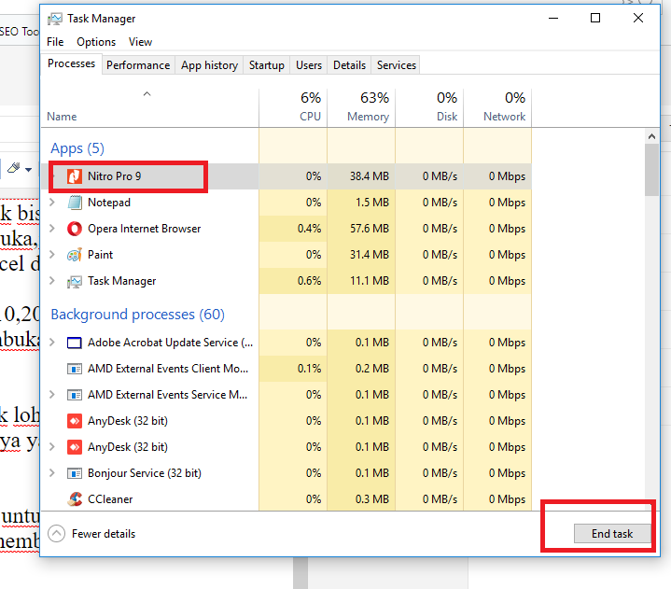Click the Task Manager row icon

pos(75,281)
